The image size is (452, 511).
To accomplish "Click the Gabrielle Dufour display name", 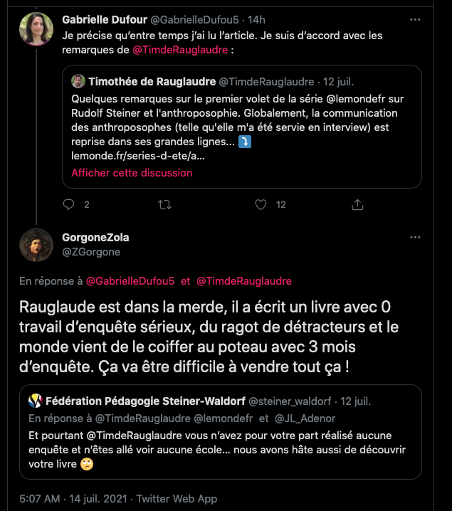I will tap(104, 19).
